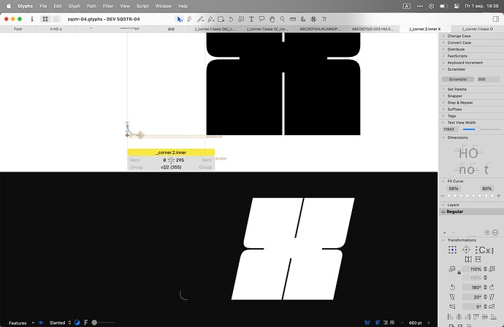Image resolution: width=504 pixels, height=327 pixels.
Task: Open the Script menu
Action: click(142, 6)
